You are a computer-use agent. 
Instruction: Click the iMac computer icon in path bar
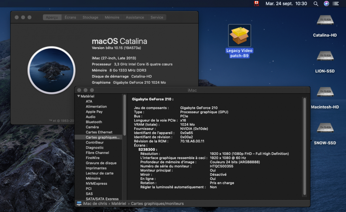79,203
